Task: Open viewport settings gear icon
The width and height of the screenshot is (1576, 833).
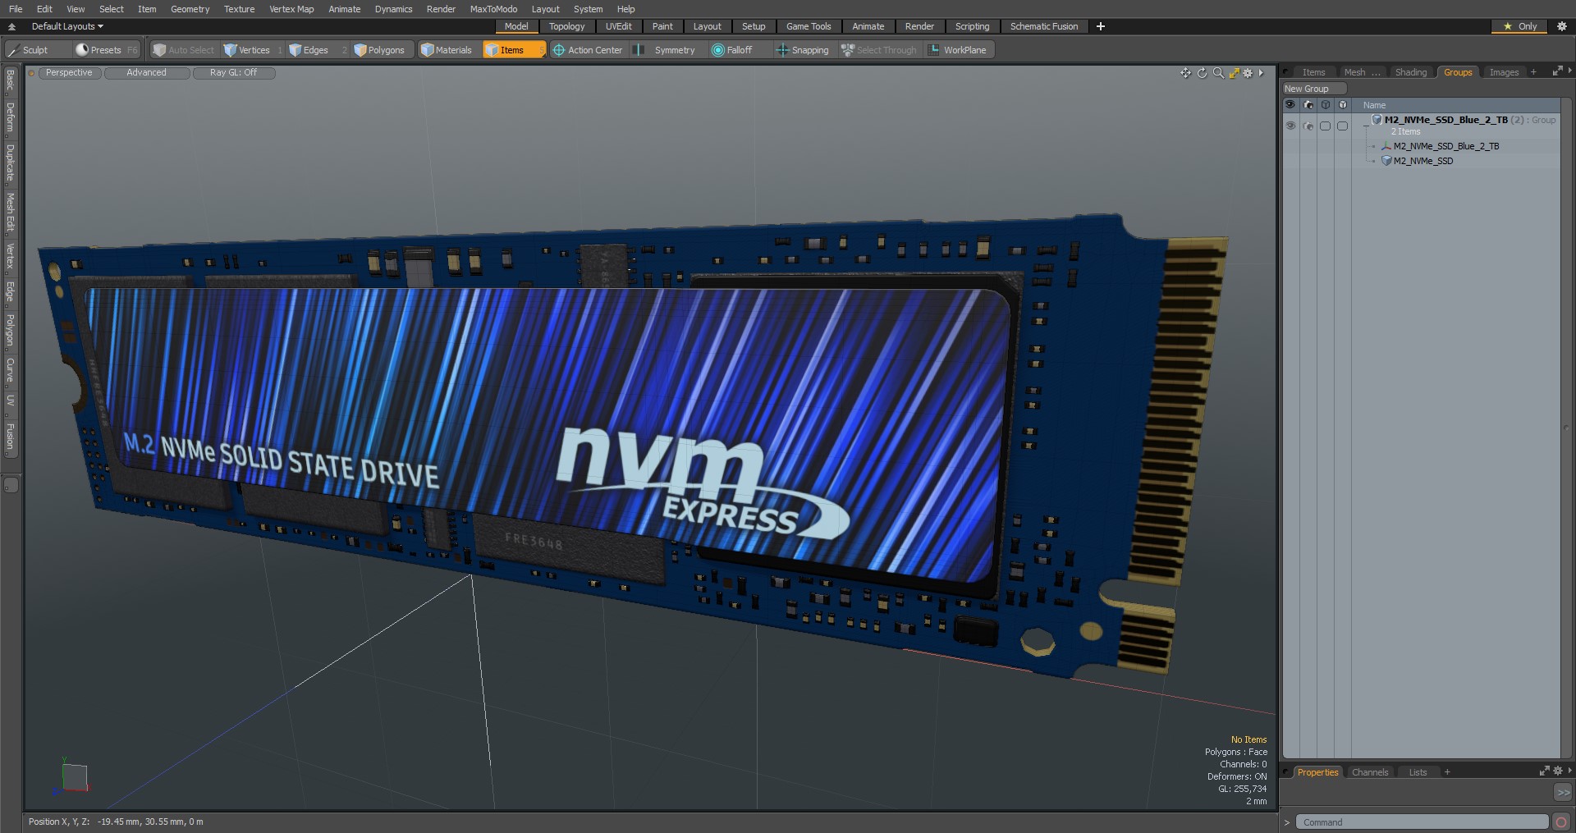Action: [x=1248, y=73]
